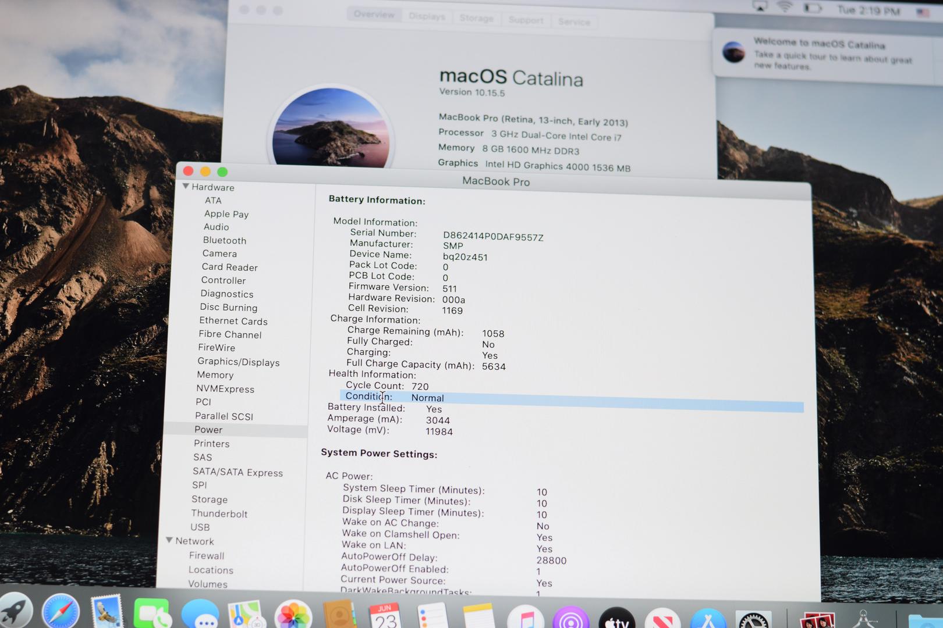Open Launchpad from the Dock
Viewport: 943px width, 628px height.
pos(15,612)
